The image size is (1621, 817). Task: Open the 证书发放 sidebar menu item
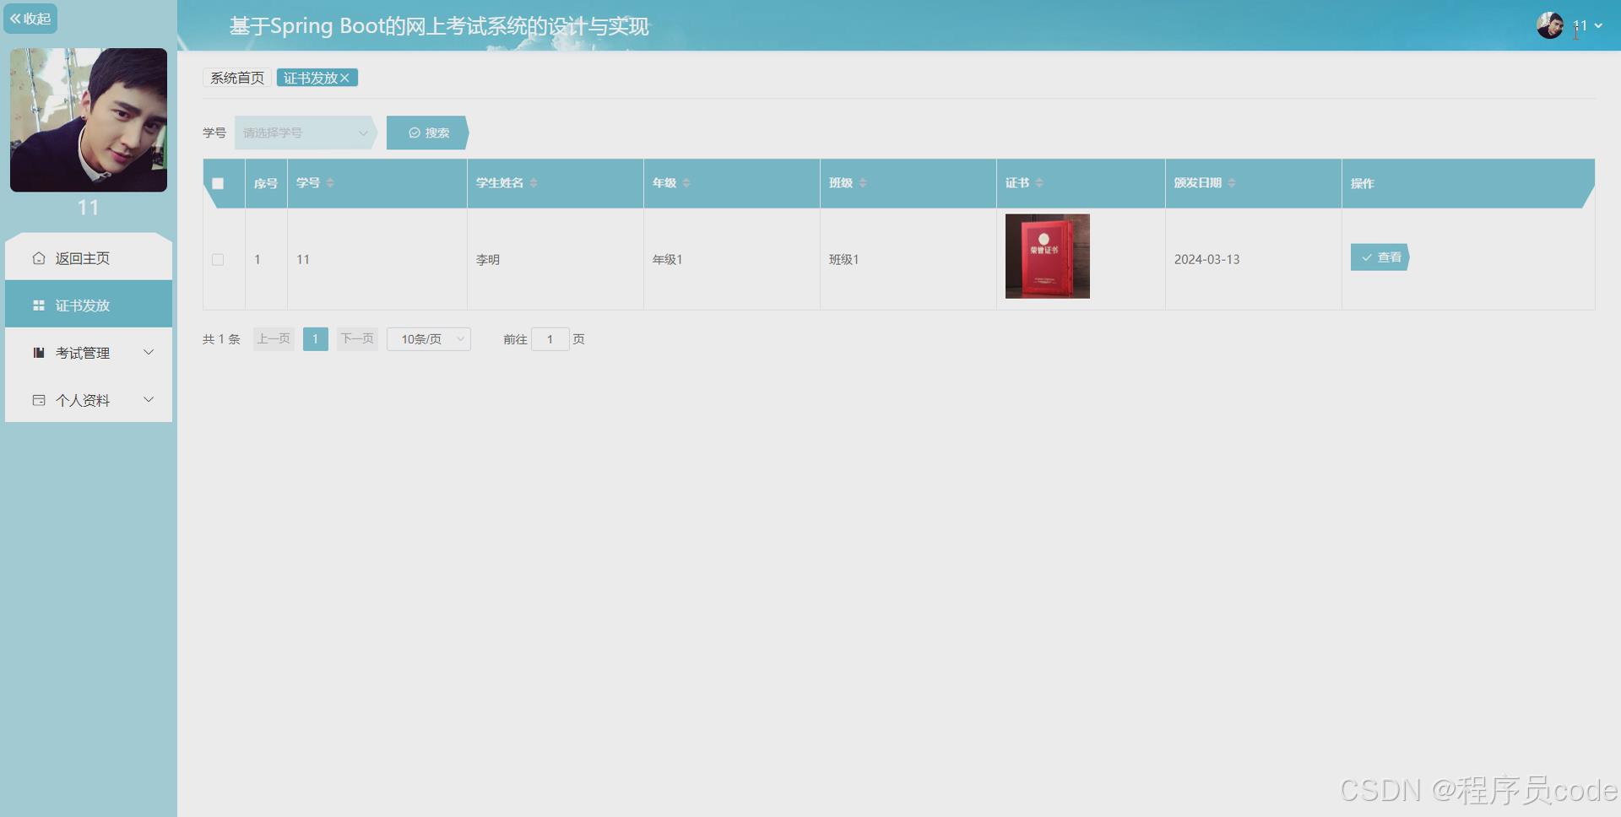click(89, 306)
